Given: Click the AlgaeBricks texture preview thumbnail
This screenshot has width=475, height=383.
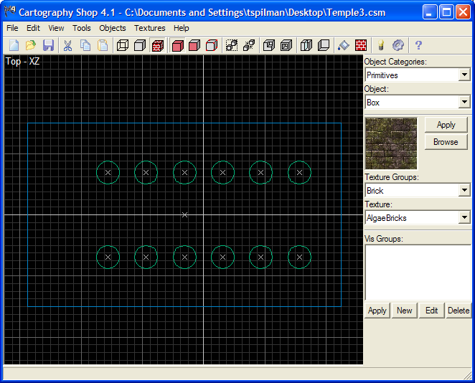Looking at the screenshot, I should (x=391, y=143).
